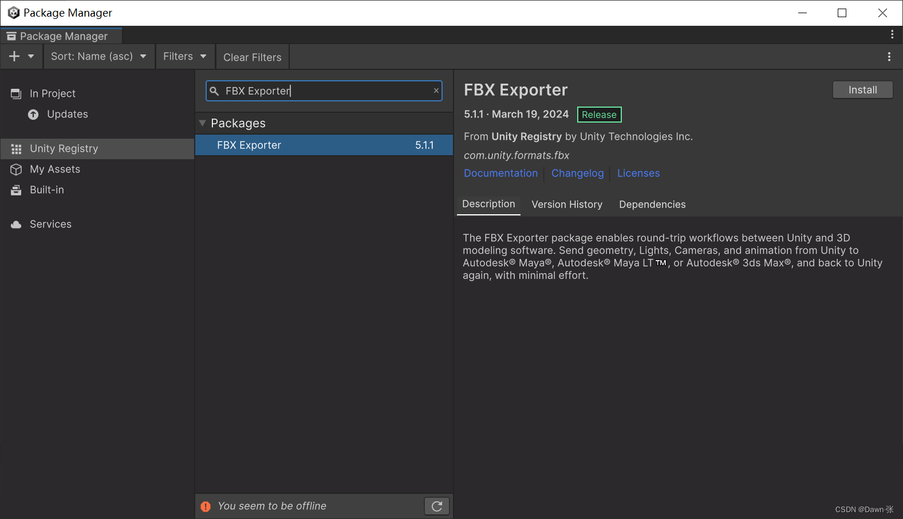Open the Changelog link
Viewport: 903px width, 519px height.
tap(577, 173)
